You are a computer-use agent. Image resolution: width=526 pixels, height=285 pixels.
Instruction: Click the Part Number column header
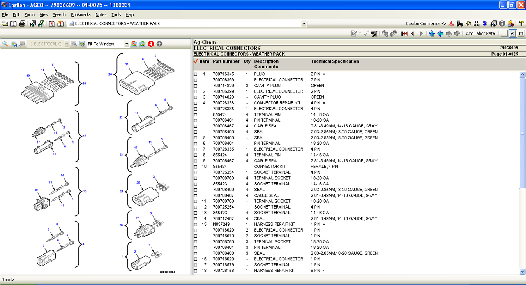pos(226,61)
